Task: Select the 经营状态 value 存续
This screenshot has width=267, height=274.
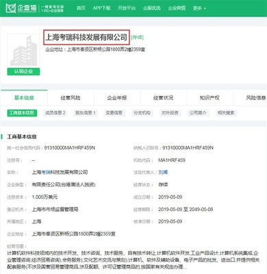Action: click(x=163, y=185)
